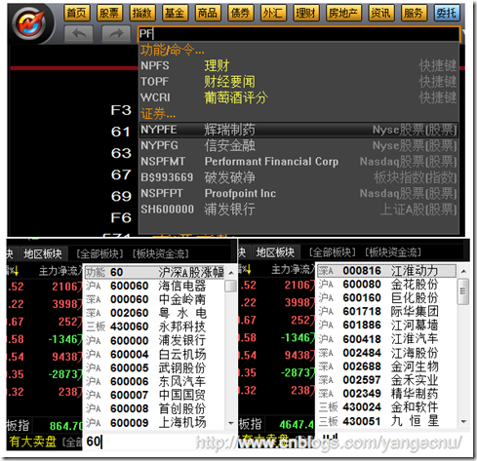Choose the TOPF 财经要闻 command
The image size is (477, 461).
point(298,82)
